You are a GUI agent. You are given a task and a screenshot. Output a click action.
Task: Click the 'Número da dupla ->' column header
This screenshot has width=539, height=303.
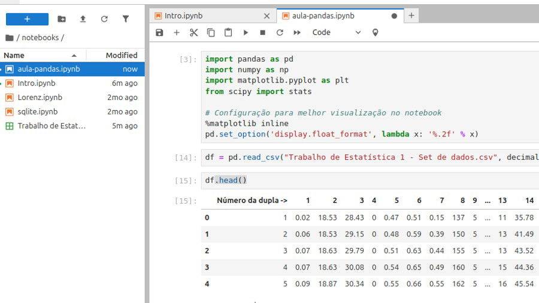point(252,201)
